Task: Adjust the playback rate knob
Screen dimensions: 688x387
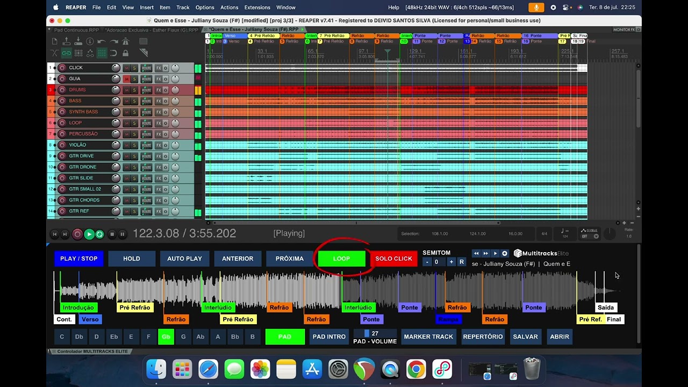Action: coord(610,233)
